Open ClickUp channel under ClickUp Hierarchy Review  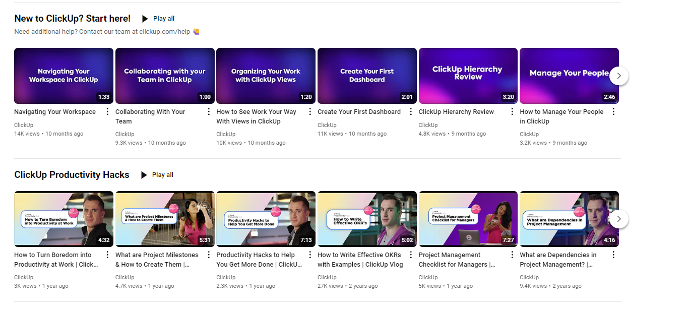(x=428, y=125)
